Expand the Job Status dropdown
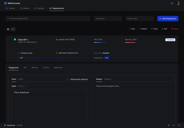184x128 pixels. click(x=108, y=18)
